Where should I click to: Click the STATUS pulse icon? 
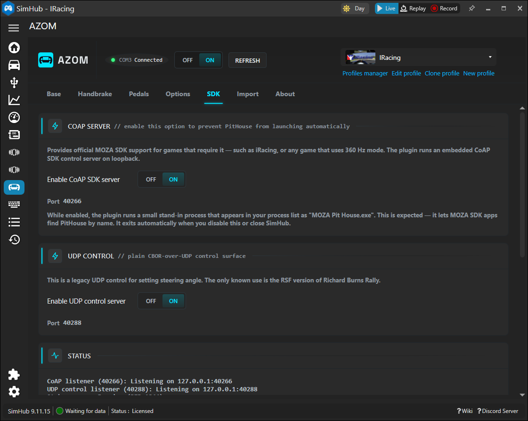click(x=55, y=355)
